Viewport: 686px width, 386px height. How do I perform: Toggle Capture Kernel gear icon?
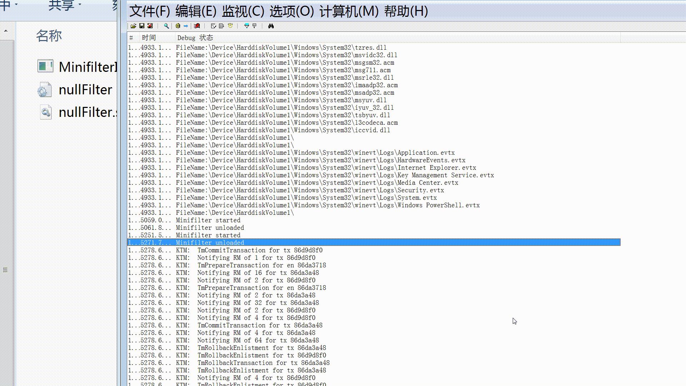pos(178,26)
